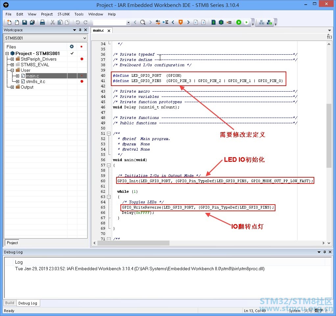The width and height of the screenshot is (336, 316).
Task: Find next using right arrow beside magnifier
Action: tap(150, 22)
